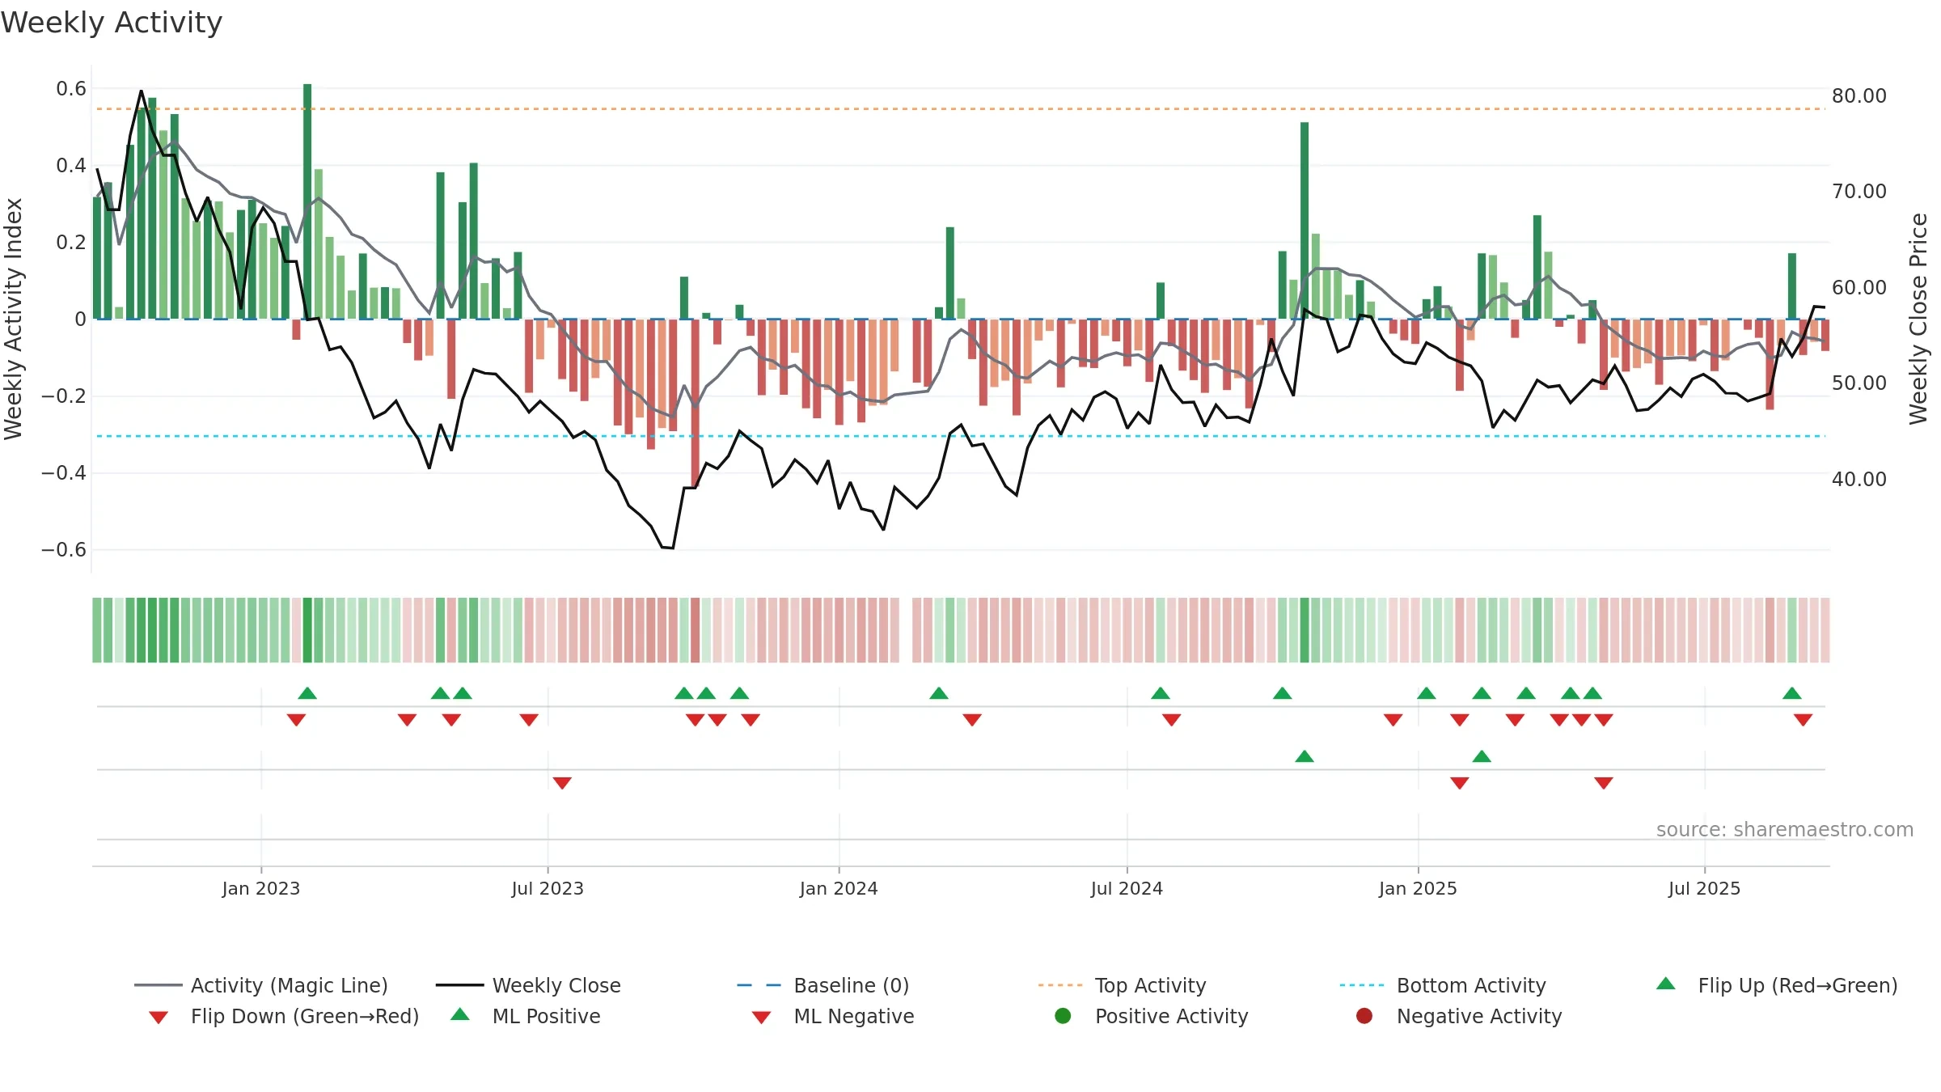Toggle the ML Negative legend entry
The image size is (1941, 1092).
pos(833,1016)
